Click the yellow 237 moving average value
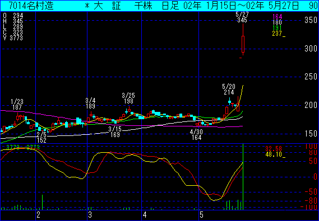 [278, 34]
